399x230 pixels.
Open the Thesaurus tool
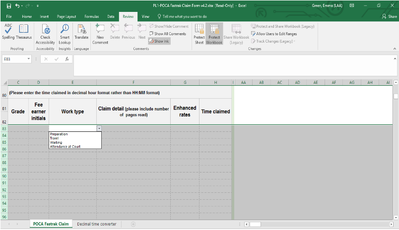[23, 31]
